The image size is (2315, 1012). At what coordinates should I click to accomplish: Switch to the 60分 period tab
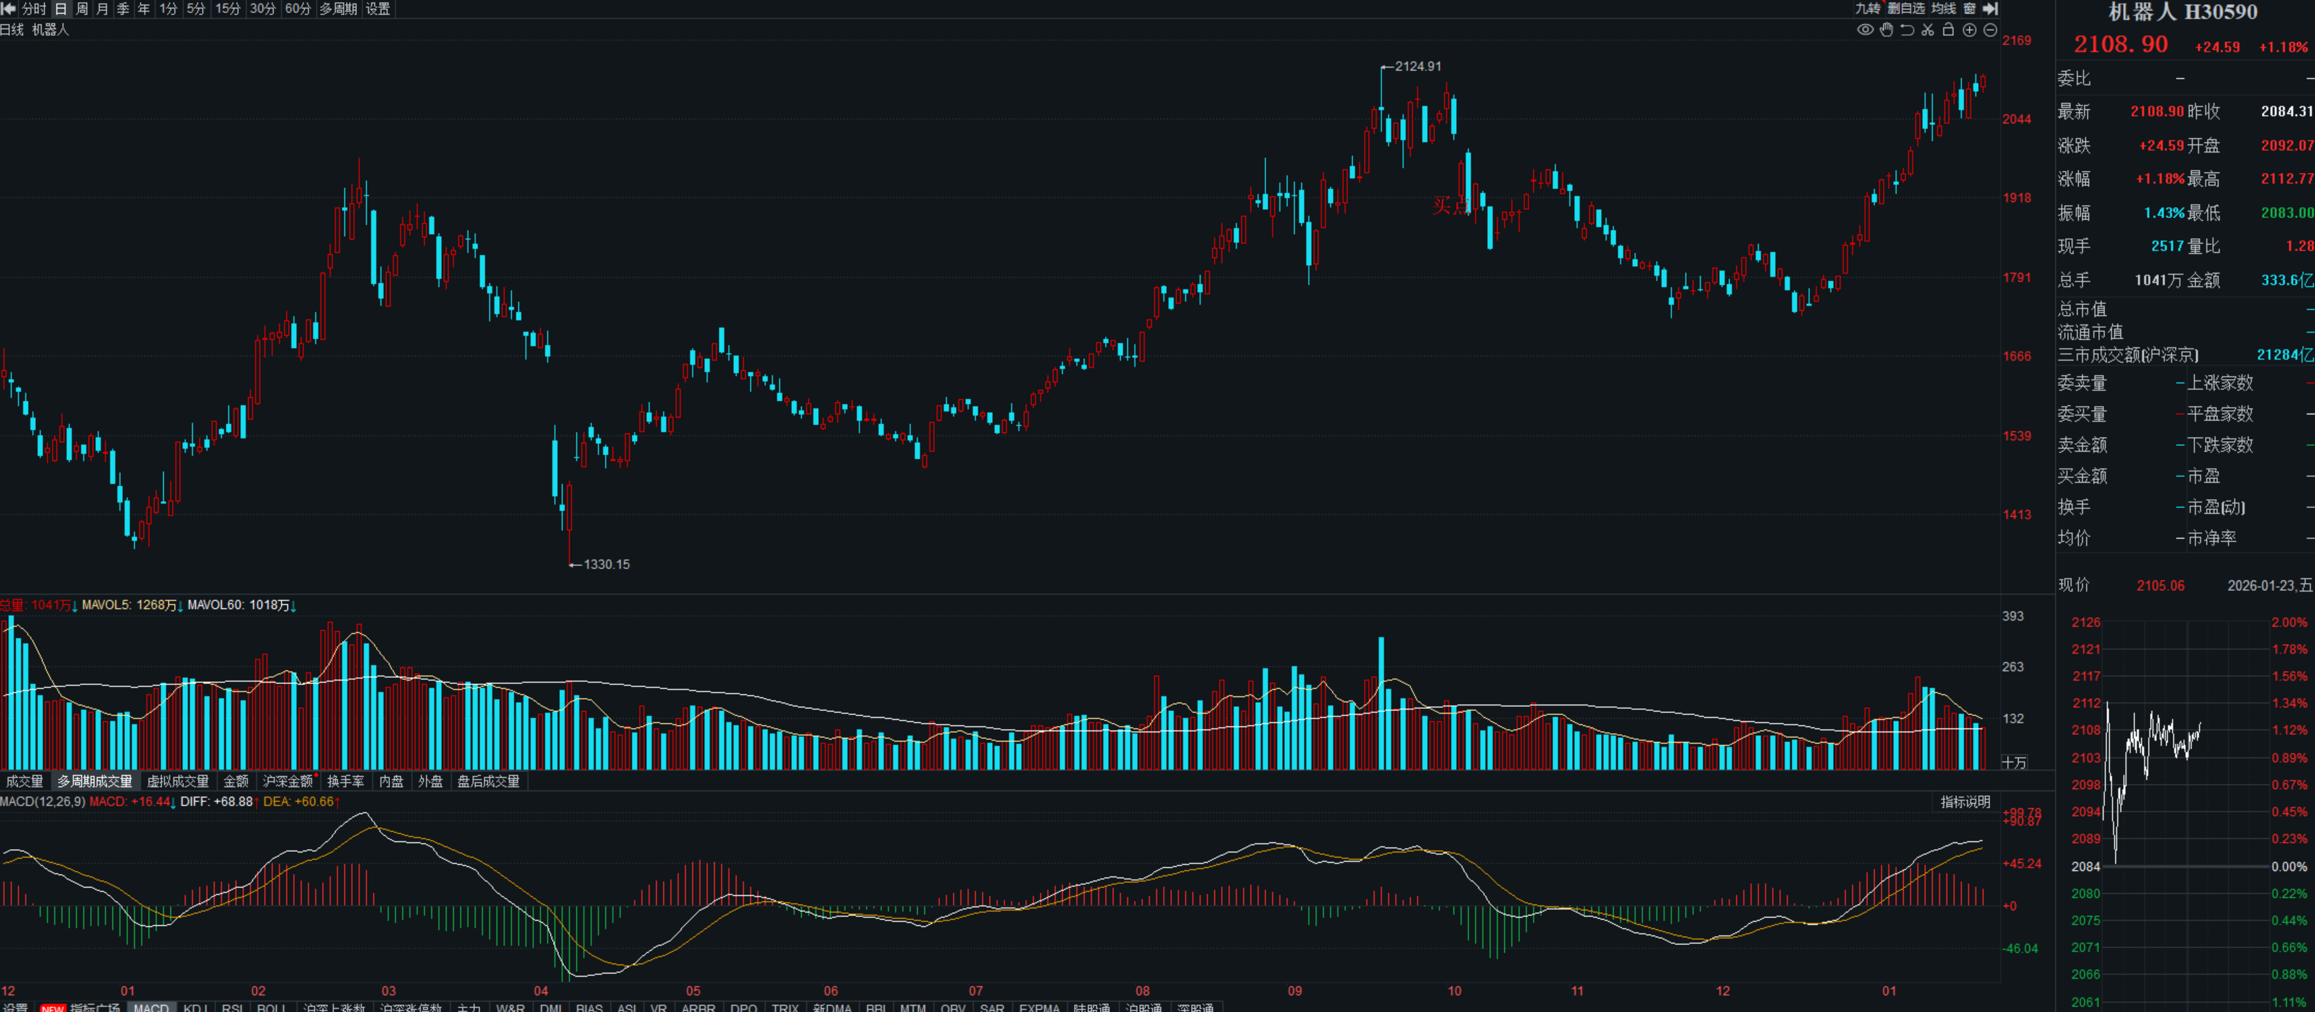point(298,8)
